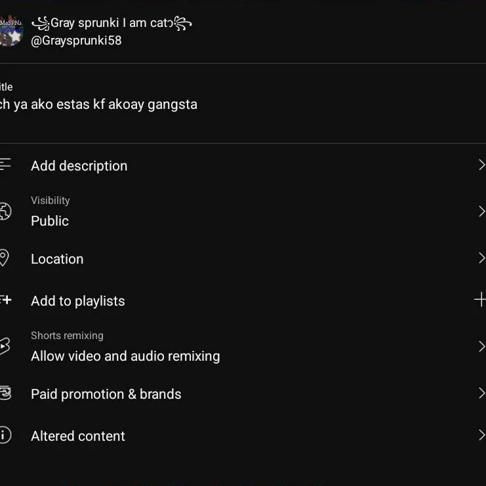Tap the channel avatar thumbnail
Screen dimensions: 486x486
(x=10, y=31)
